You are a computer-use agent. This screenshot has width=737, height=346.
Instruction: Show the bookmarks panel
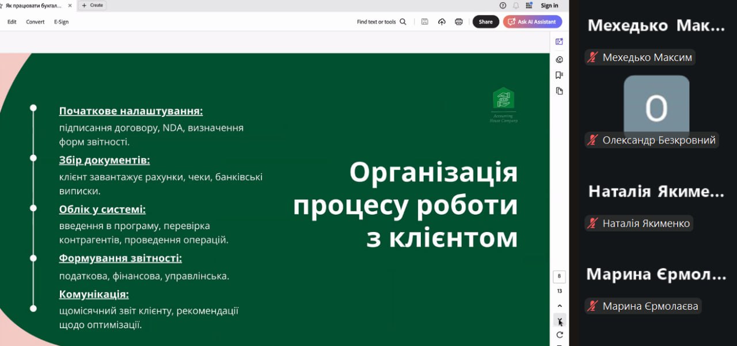tap(559, 75)
